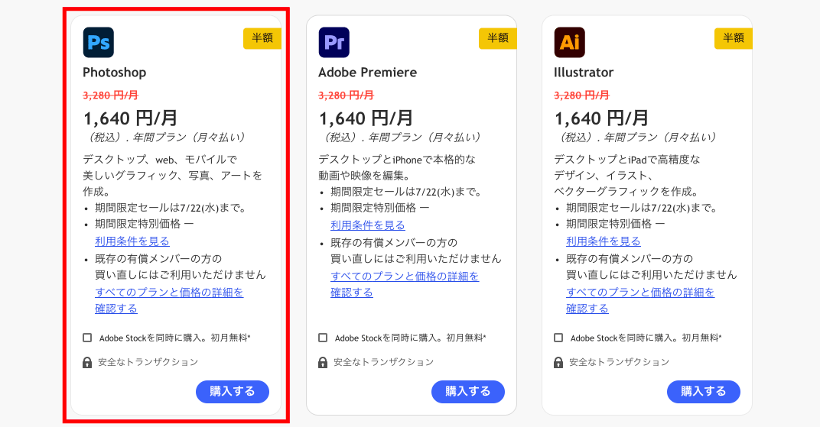Screen dimensions: 820x427
Task: Click the 半額 badge on Adobe Premiere card
Action: (498, 39)
